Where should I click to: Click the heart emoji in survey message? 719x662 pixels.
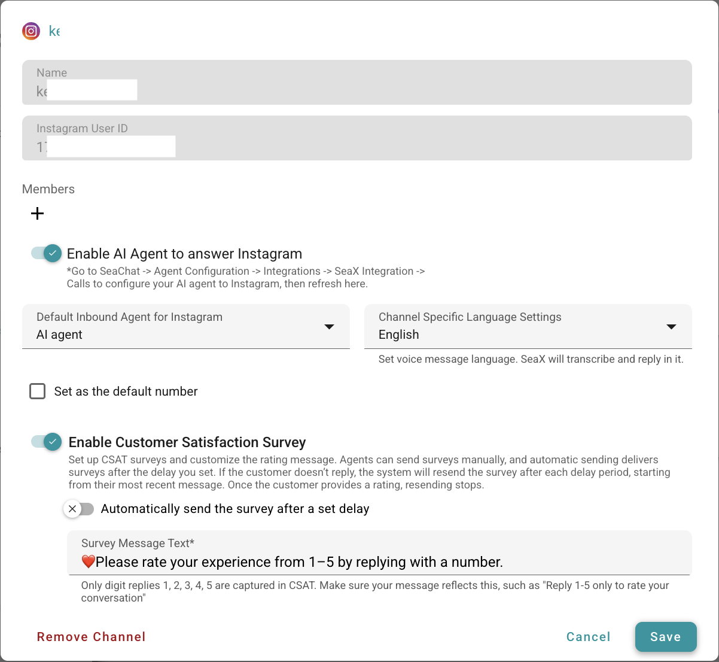point(89,562)
